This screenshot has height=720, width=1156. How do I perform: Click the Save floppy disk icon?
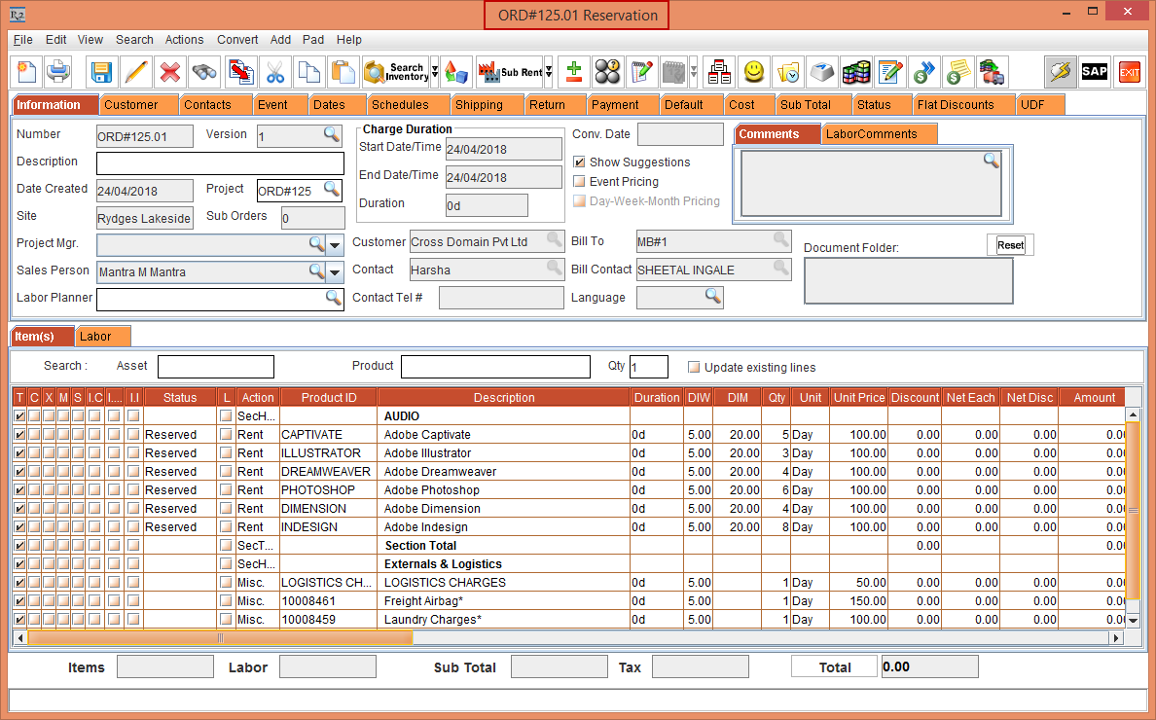pyautogui.click(x=102, y=72)
